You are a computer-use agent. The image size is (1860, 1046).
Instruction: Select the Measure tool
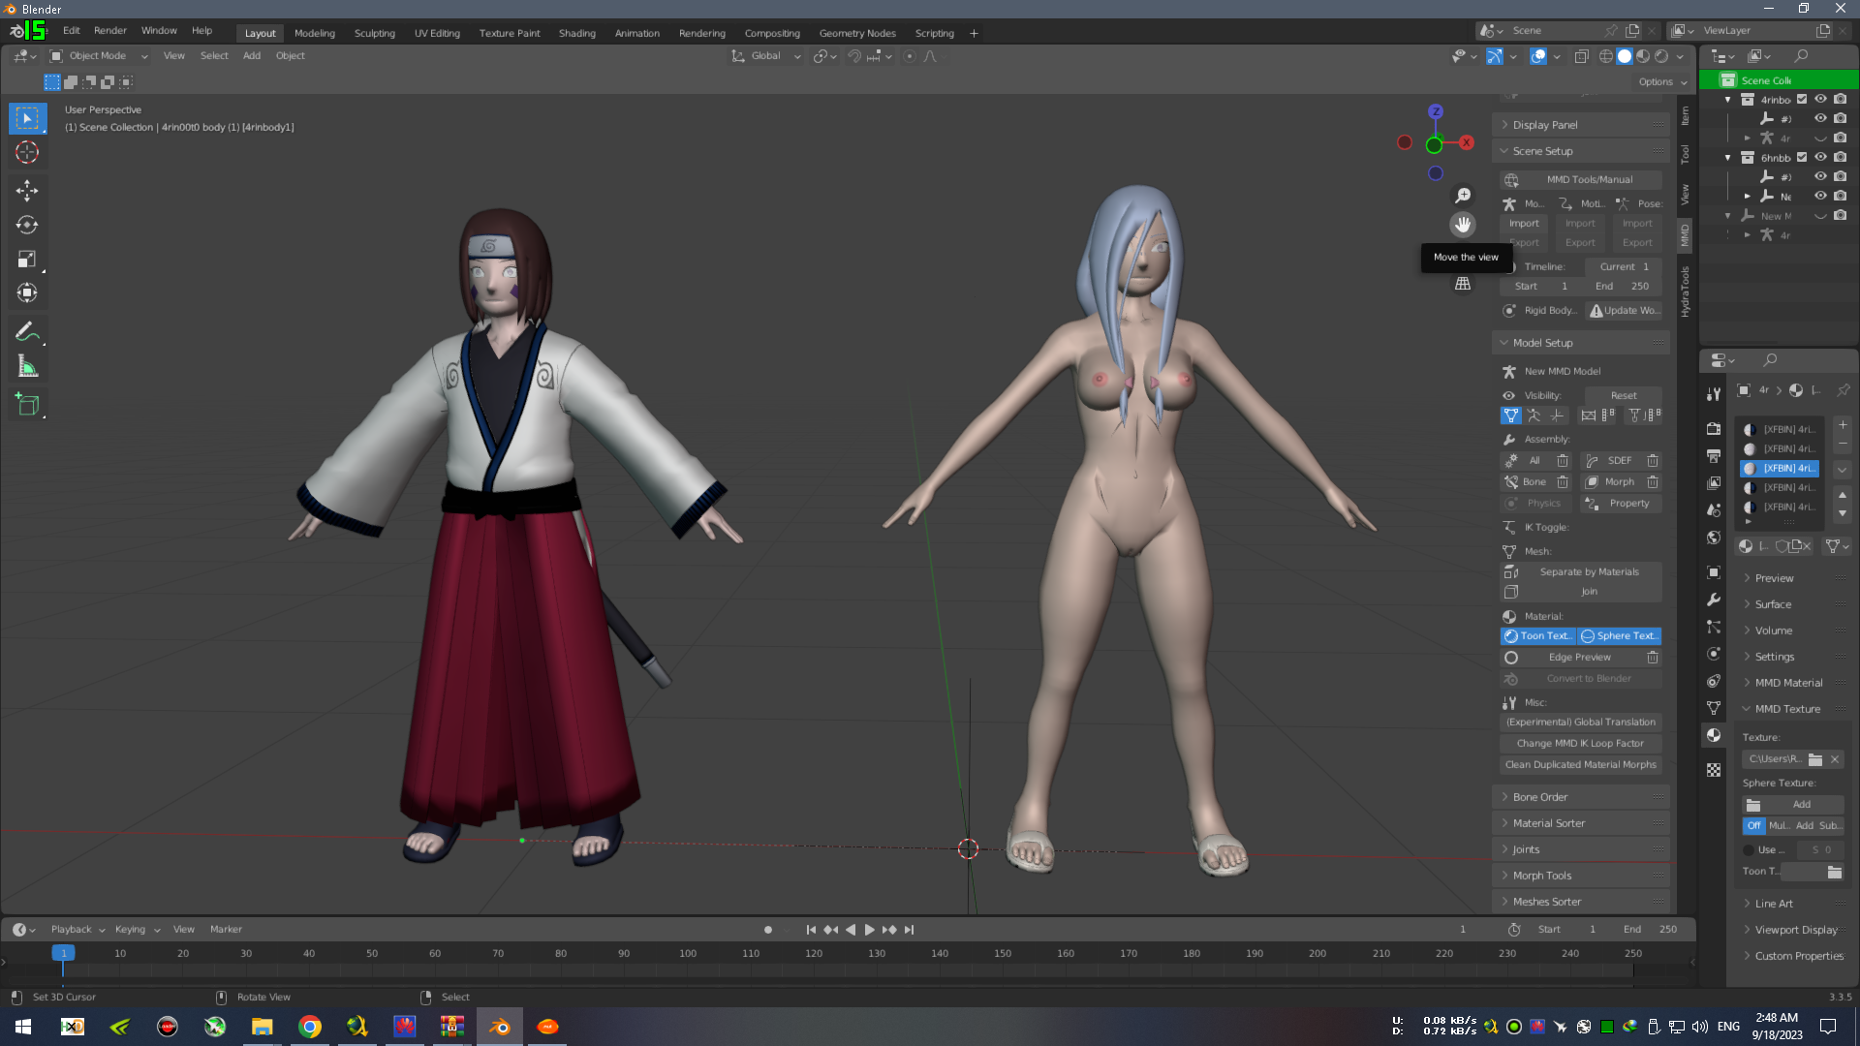(27, 367)
